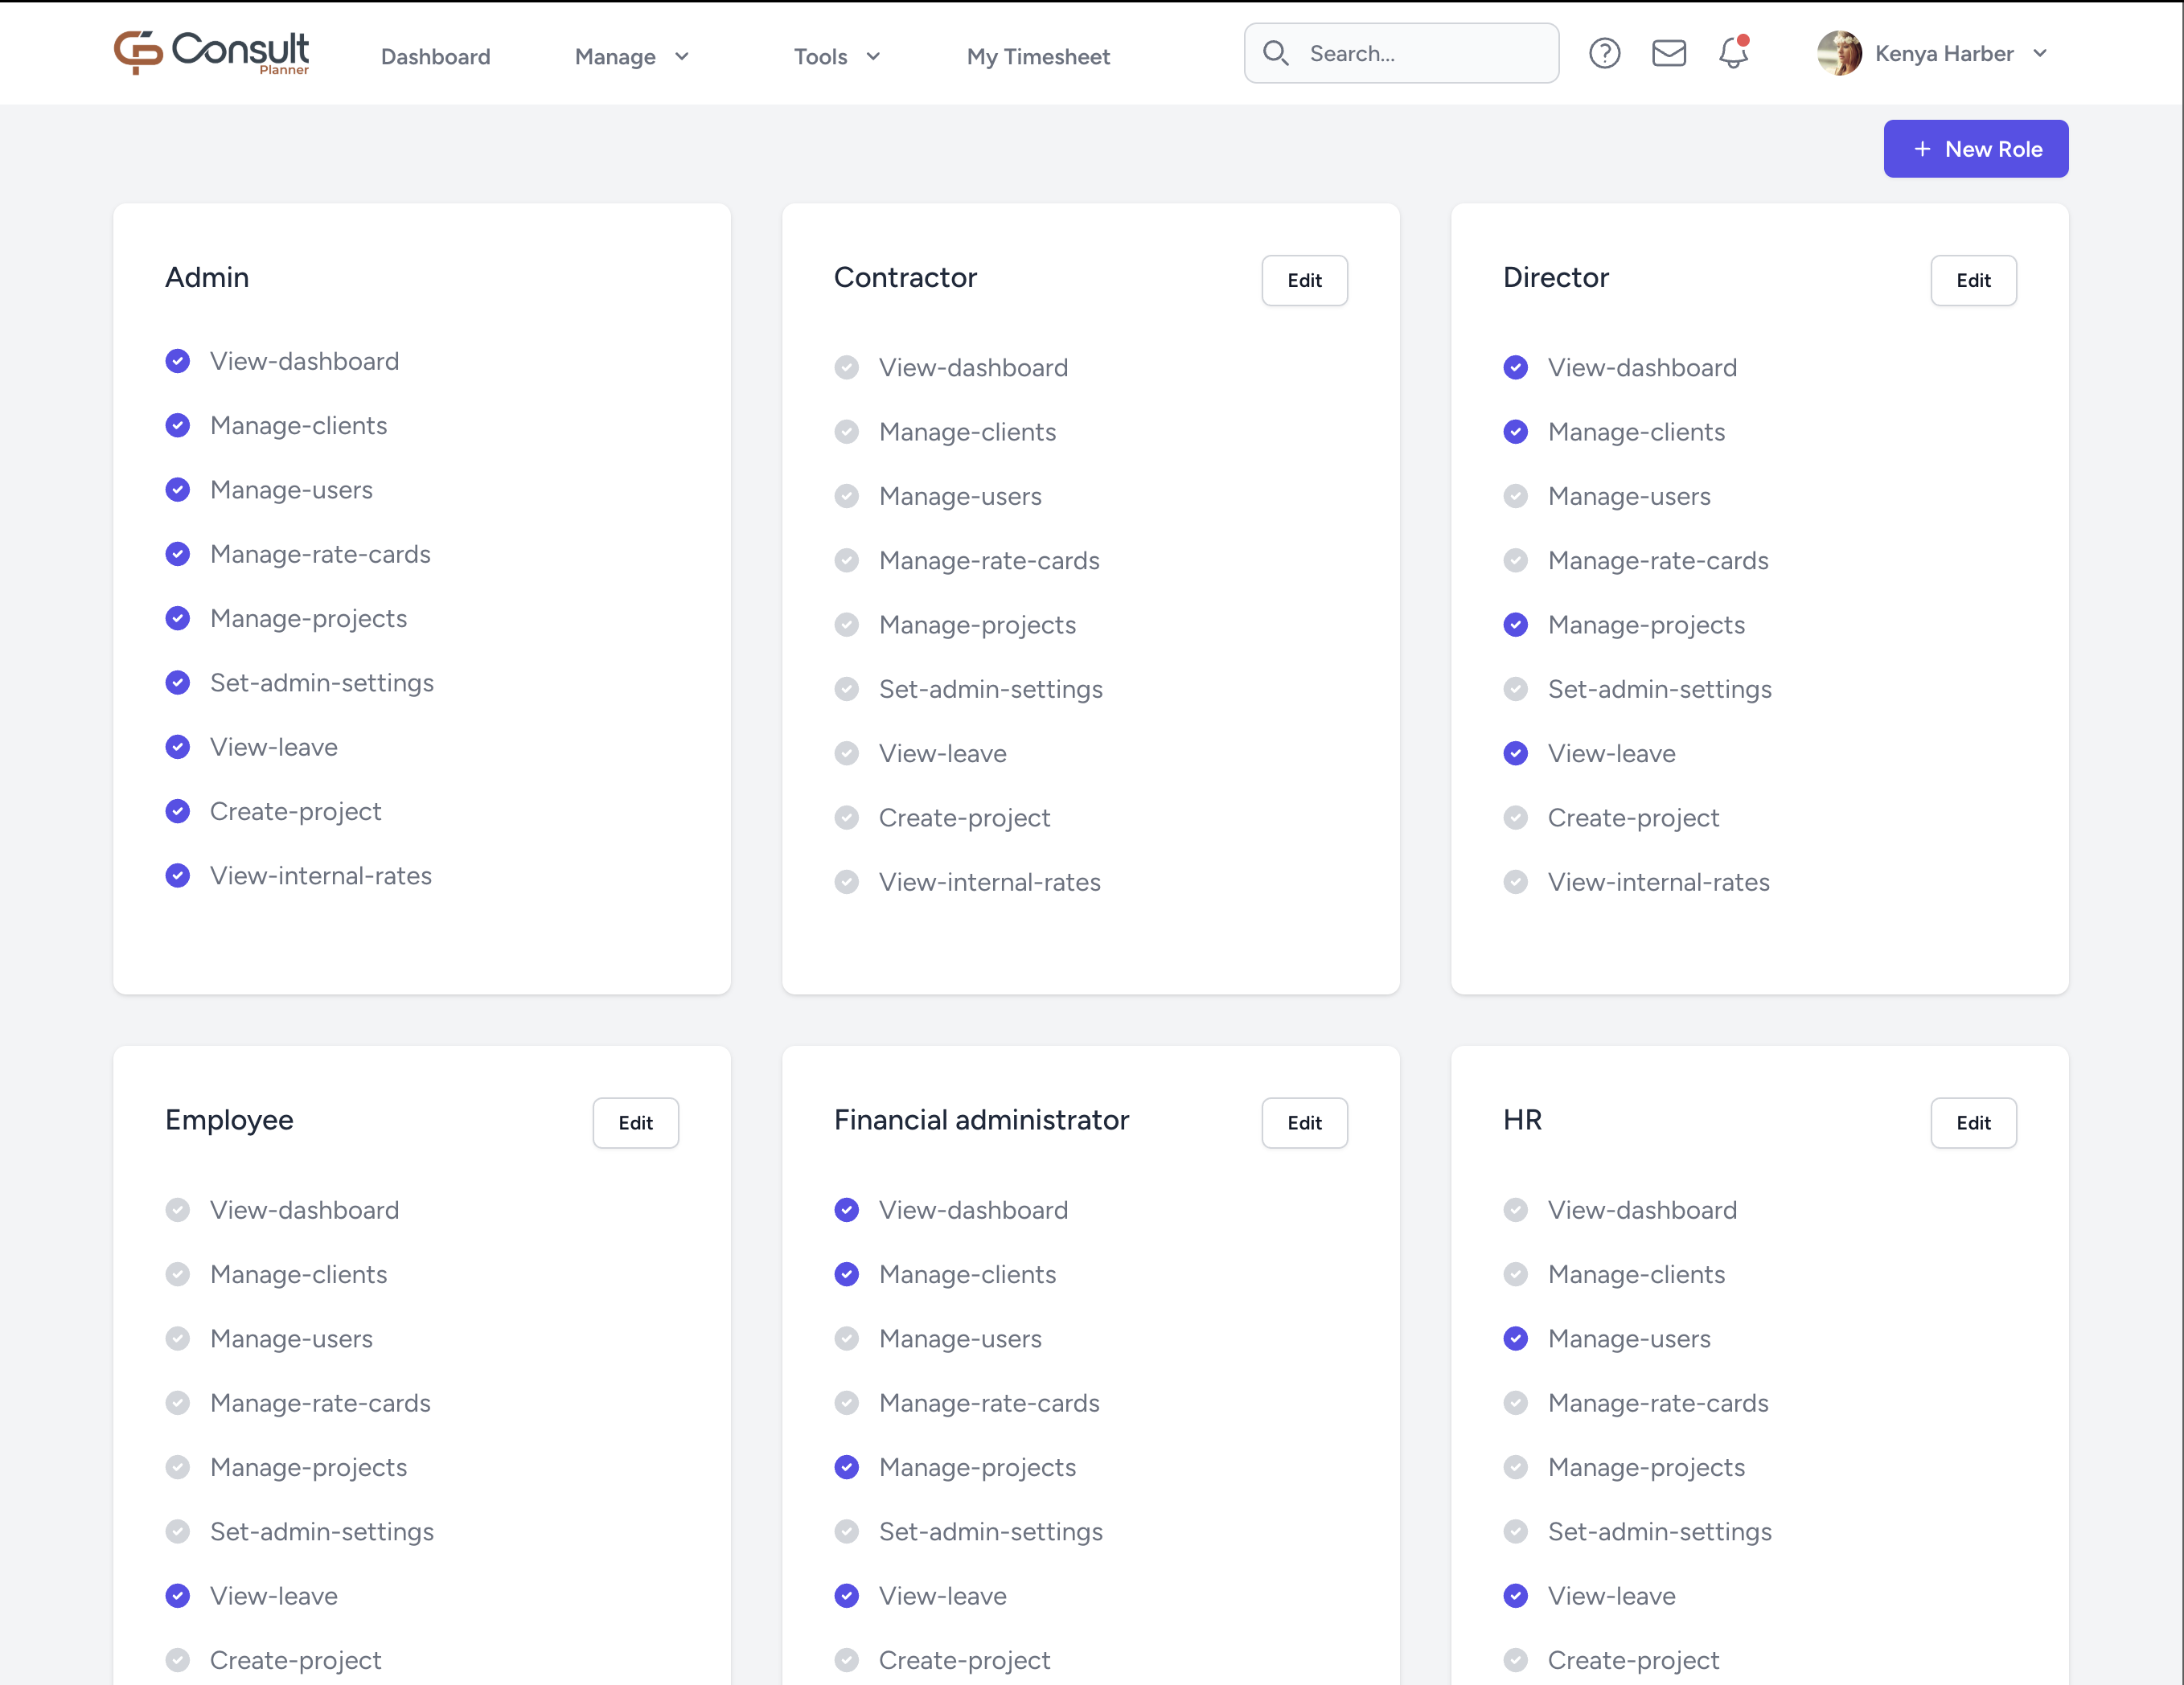
Task: Edit the Contractor role
Action: click(1304, 280)
